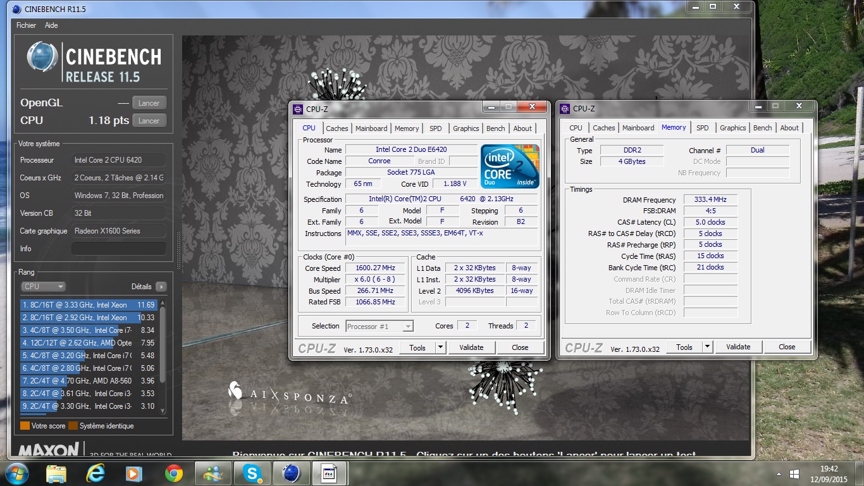
Task: Click Tools button in CPU-Z processor window
Action: (417, 347)
